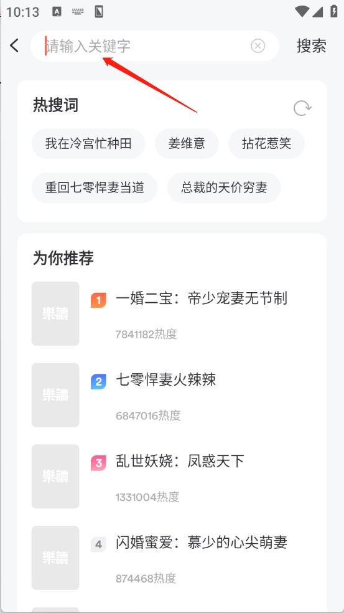Image resolution: width=344 pixels, height=613 pixels.
Task: Select hot word 姜维意
Action: click(187, 143)
